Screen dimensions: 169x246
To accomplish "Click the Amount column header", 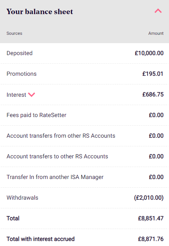I will 156,33.
